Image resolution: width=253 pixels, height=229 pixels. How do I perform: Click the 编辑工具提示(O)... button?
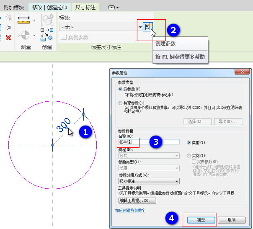coord(137,201)
